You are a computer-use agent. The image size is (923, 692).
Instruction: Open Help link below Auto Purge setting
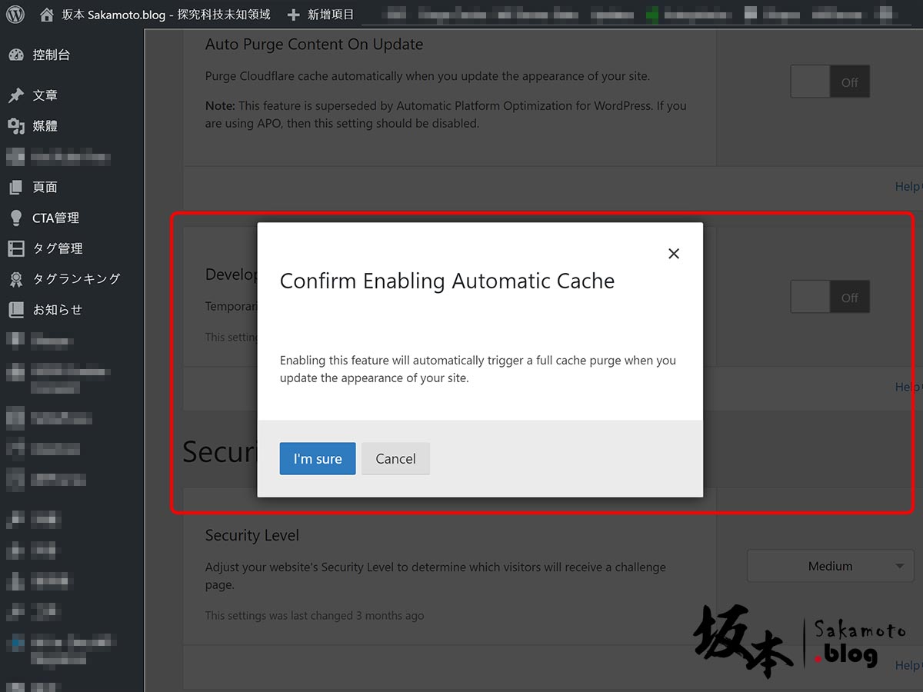click(908, 187)
